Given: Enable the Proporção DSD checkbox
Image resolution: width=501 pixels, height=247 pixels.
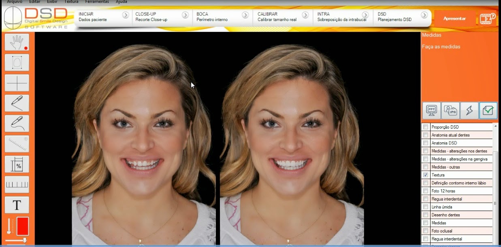Looking at the screenshot, I should pyautogui.click(x=425, y=127).
